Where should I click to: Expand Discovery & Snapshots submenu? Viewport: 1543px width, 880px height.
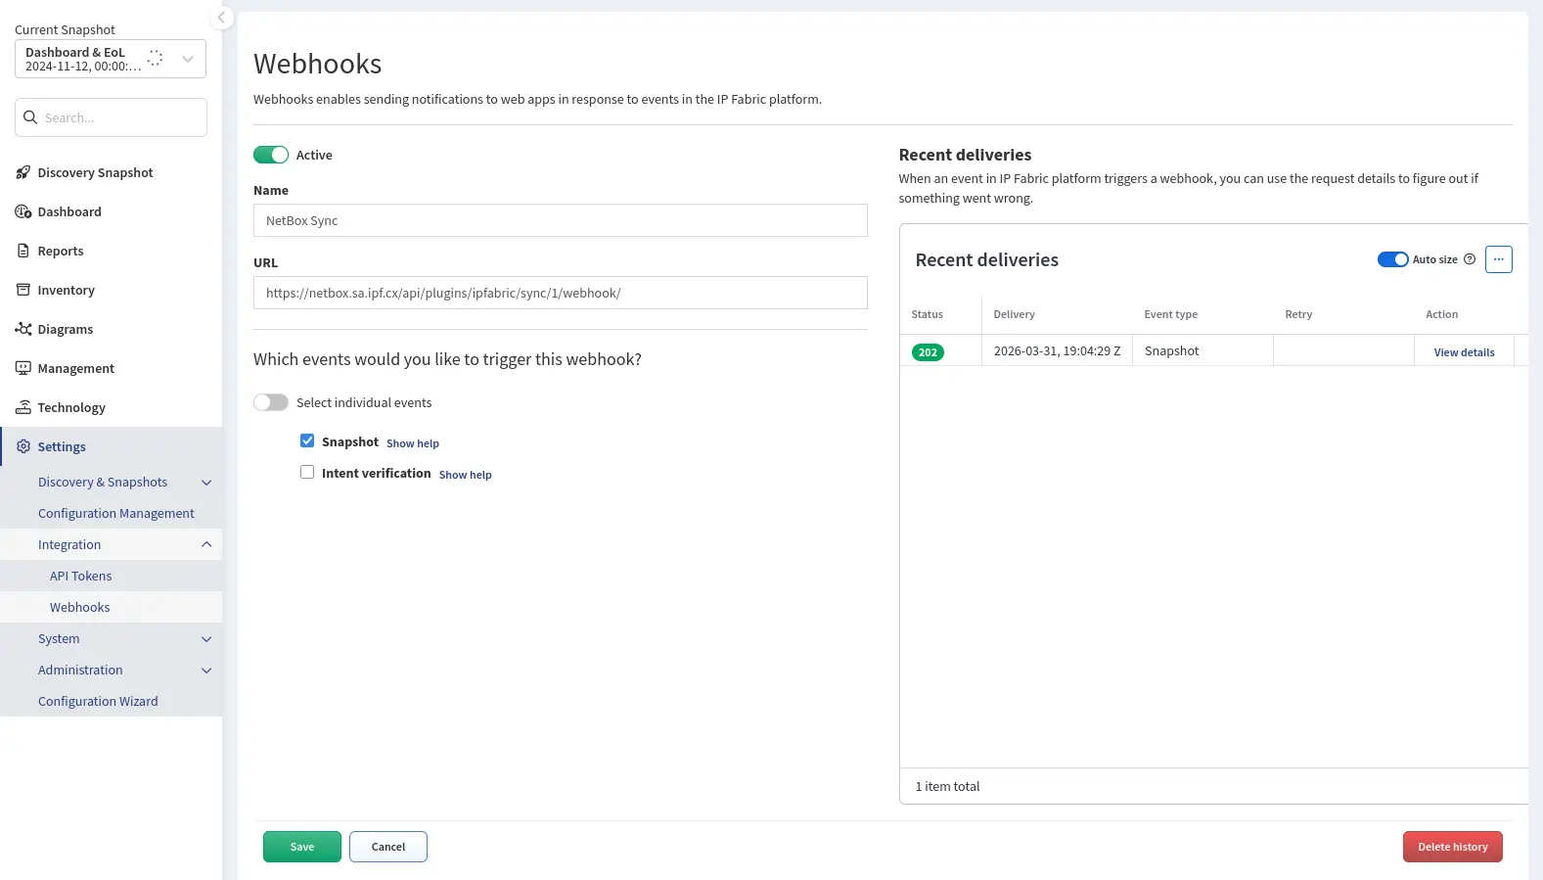206,483
